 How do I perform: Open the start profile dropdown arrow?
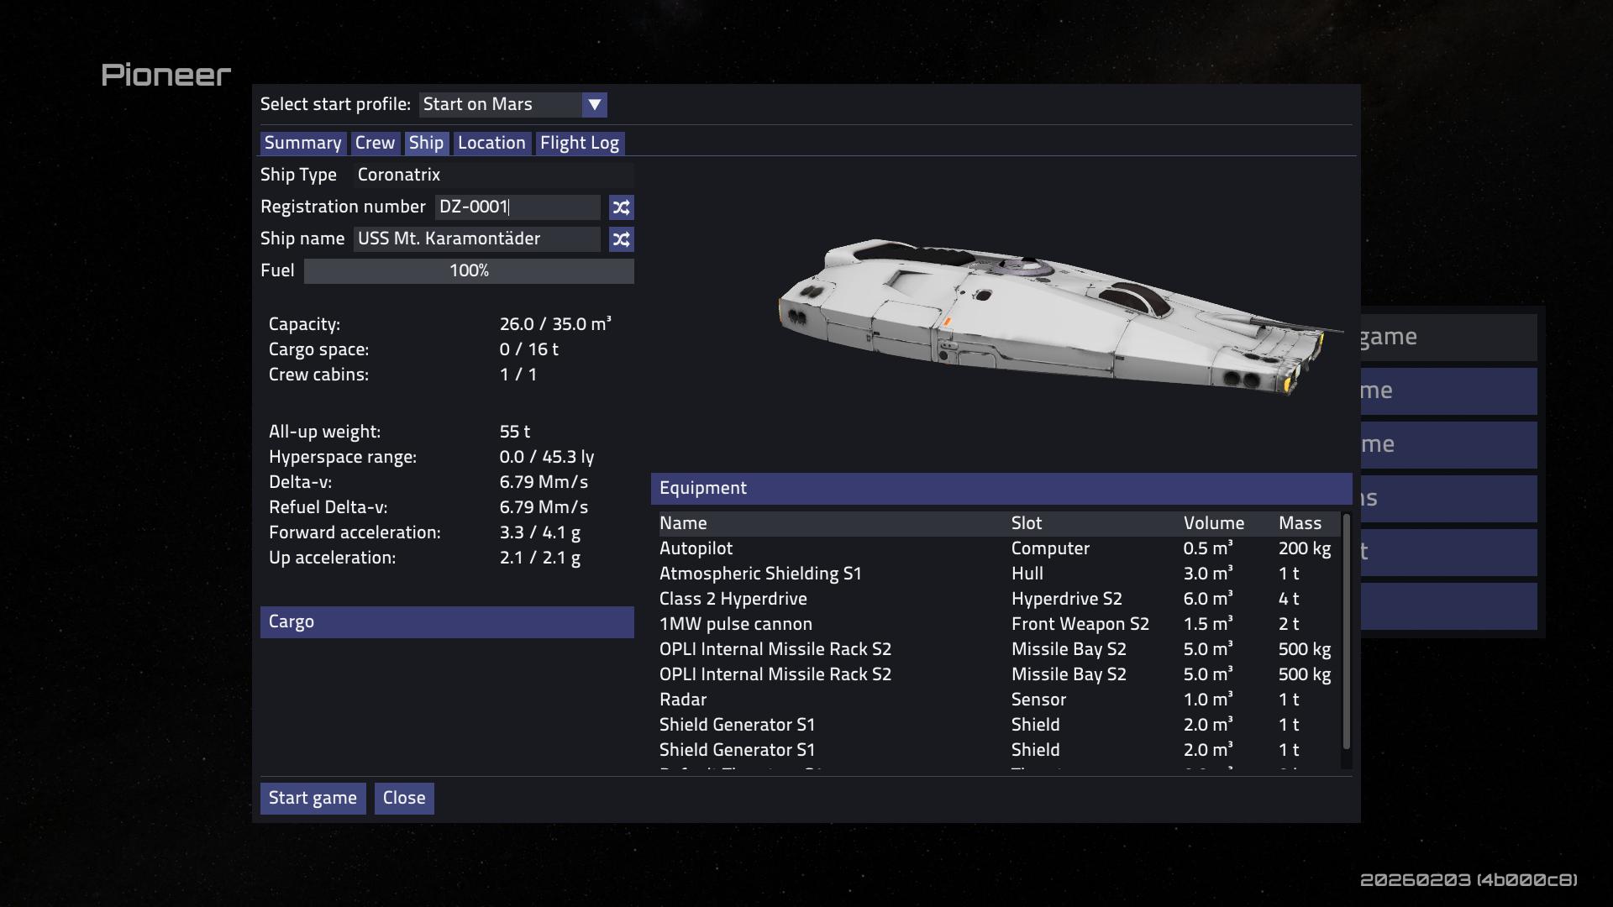click(594, 105)
